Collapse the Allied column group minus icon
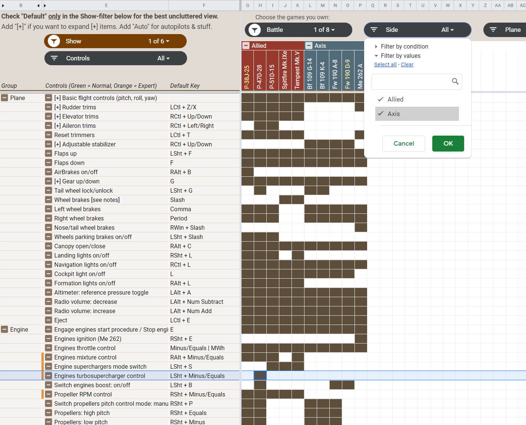 [x=246, y=46]
